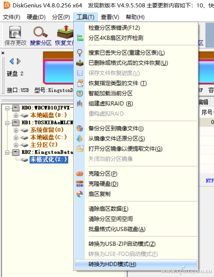214x277 pixels.
Task: Choose 转换为HDD模式(H) menu item
Action: 136,264
